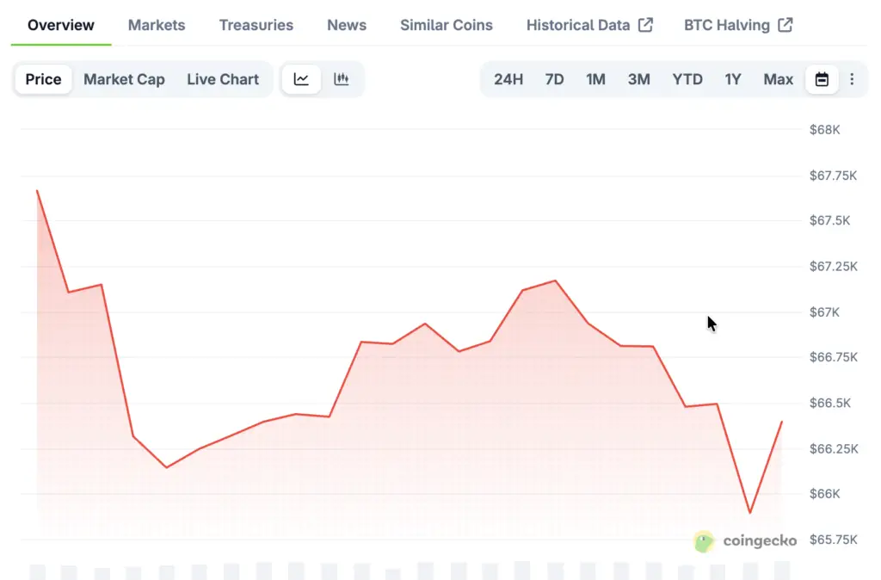Switch to line chart view icon
The image size is (881, 580).
[x=301, y=79]
